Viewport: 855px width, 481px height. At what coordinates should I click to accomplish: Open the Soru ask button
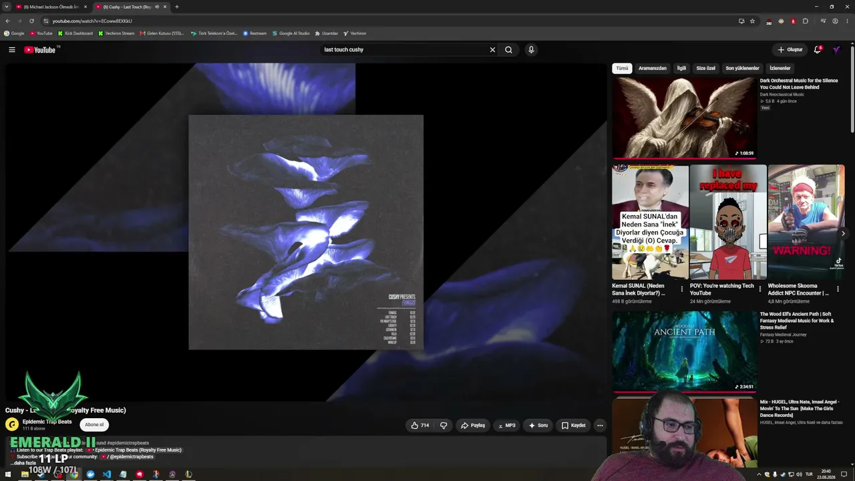pyautogui.click(x=538, y=426)
